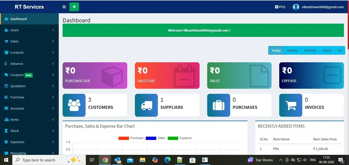This screenshot has width=349, height=165.
Task: Open Google Chrome from the taskbar
Action: [x=105, y=160]
